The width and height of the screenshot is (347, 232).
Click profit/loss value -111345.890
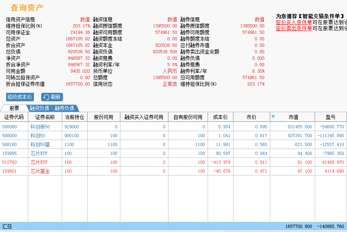click(330, 136)
